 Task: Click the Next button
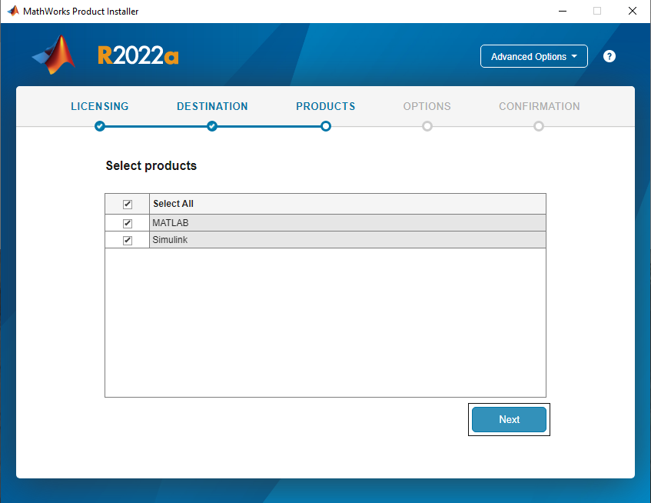[509, 419]
